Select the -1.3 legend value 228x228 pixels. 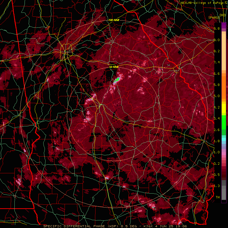(216, 186)
